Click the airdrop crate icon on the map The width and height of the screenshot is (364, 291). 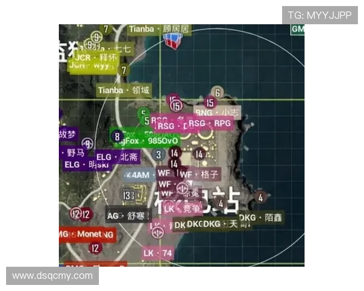[173, 41]
